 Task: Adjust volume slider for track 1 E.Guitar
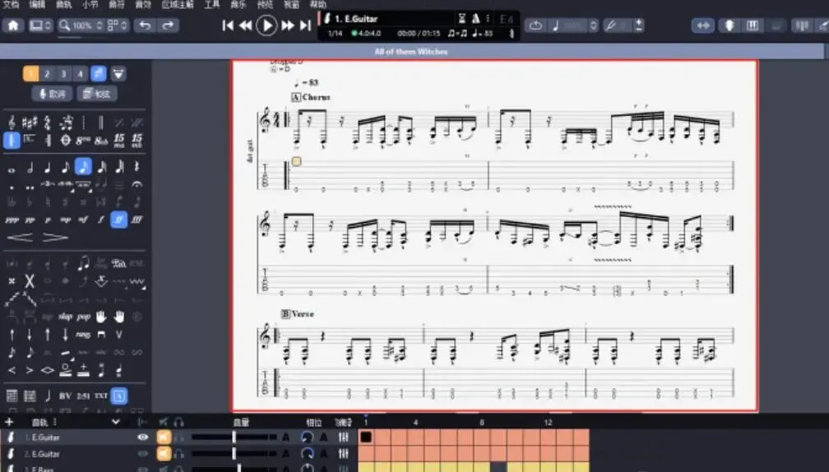pyautogui.click(x=234, y=437)
